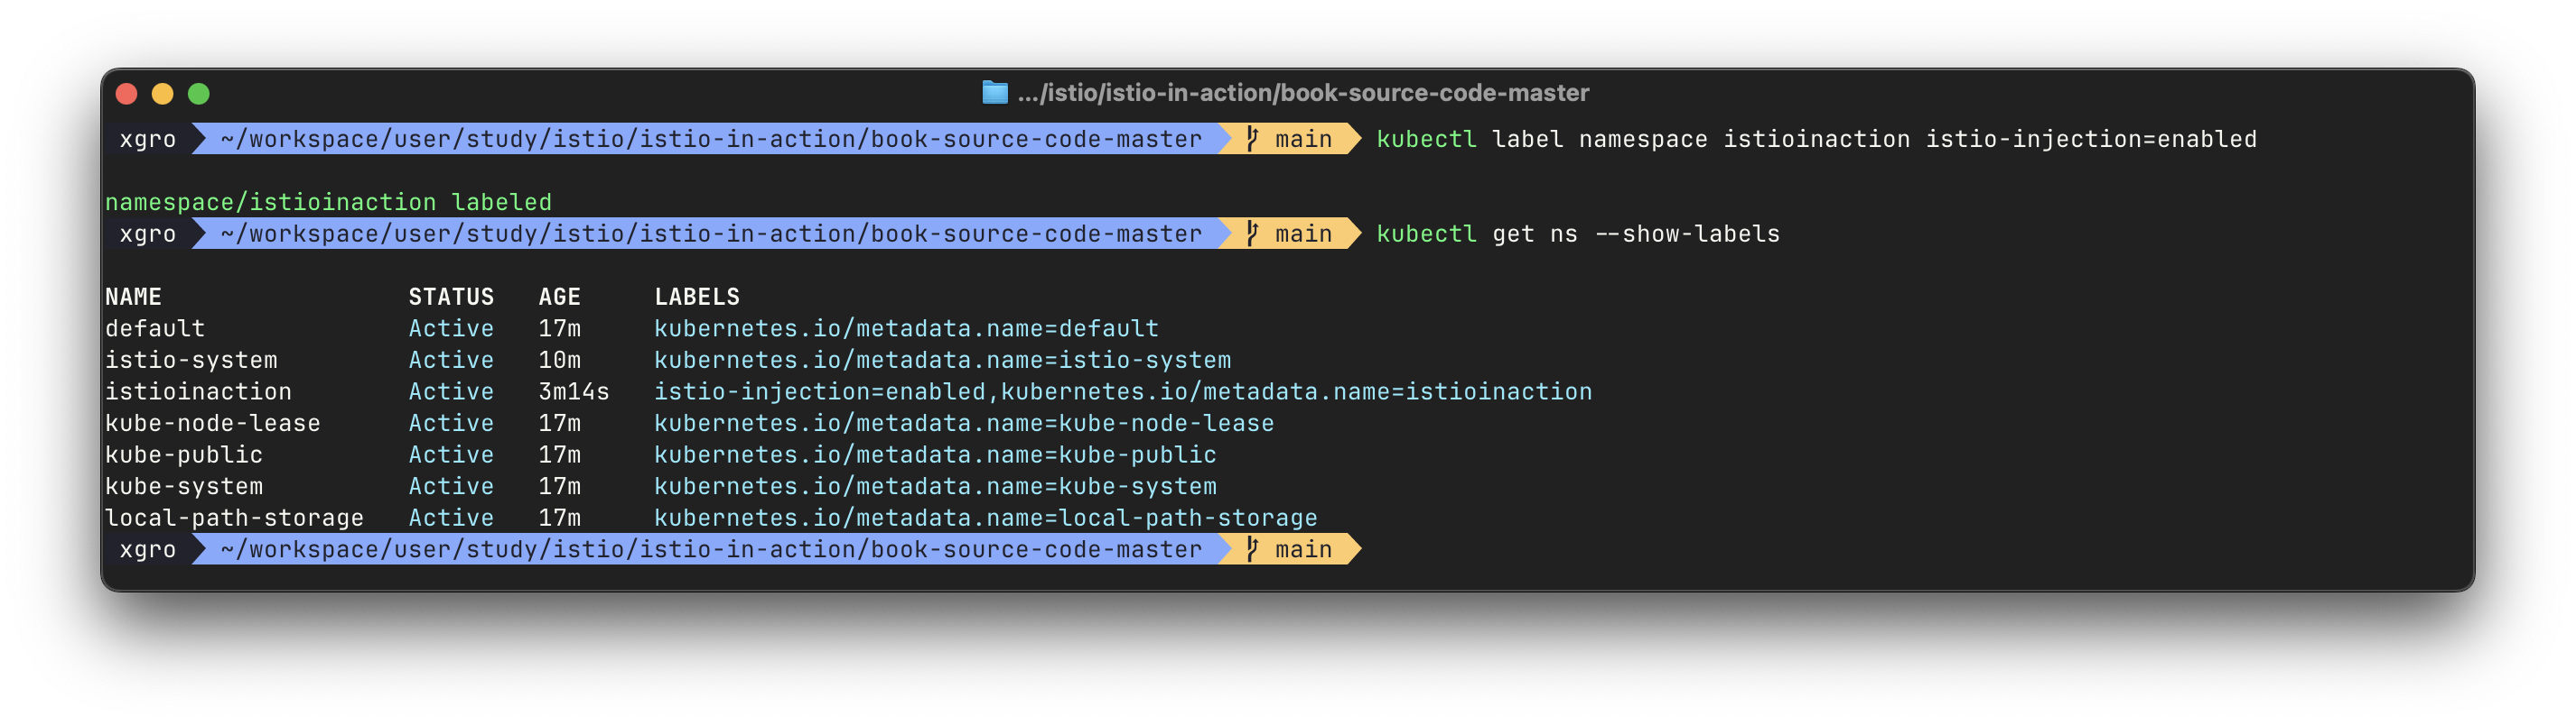Maximize the terminal with the green button
2576x725 pixels.
tap(199, 94)
